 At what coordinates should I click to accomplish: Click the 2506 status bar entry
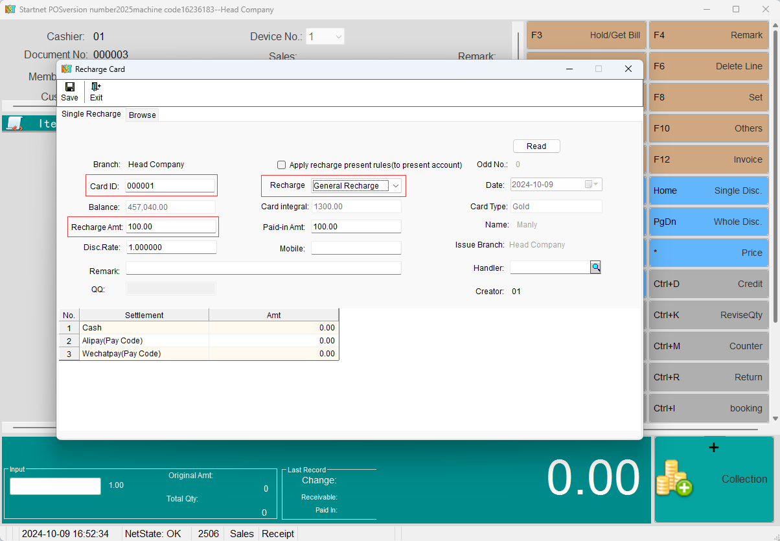click(209, 534)
